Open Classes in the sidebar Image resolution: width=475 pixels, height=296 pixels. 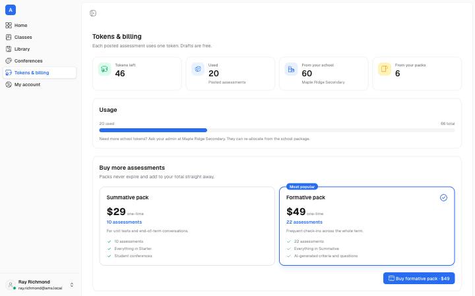tap(40, 37)
